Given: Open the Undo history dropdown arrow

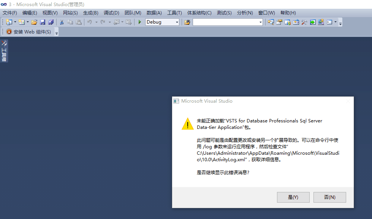Looking at the screenshot, I should pyautogui.click(x=96, y=22).
